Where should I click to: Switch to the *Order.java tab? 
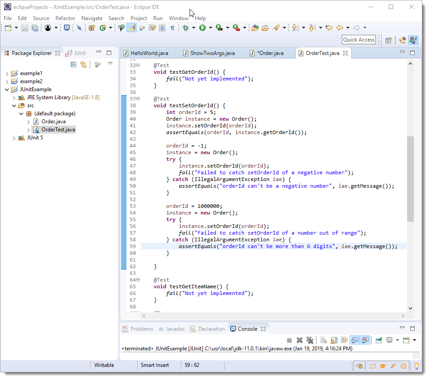[266, 53]
